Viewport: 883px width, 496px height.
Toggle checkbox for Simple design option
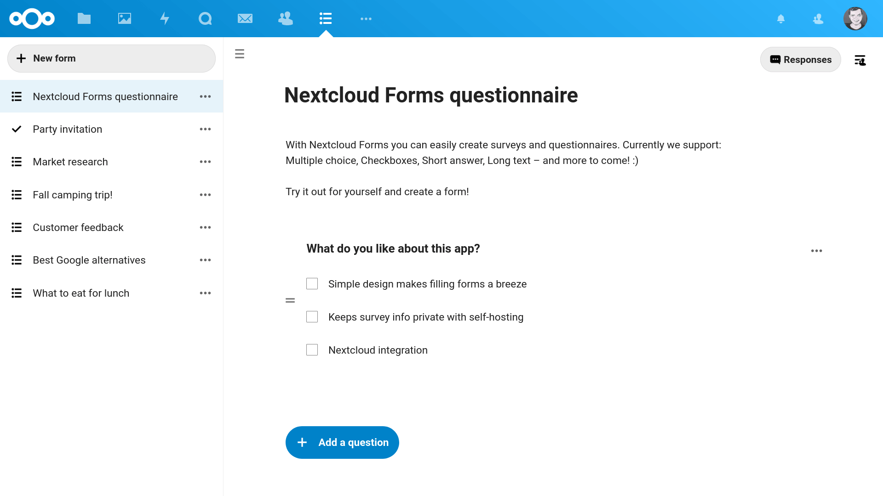tap(312, 283)
